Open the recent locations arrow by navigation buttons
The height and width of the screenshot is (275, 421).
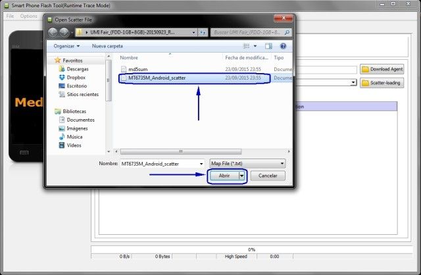[x=72, y=33]
